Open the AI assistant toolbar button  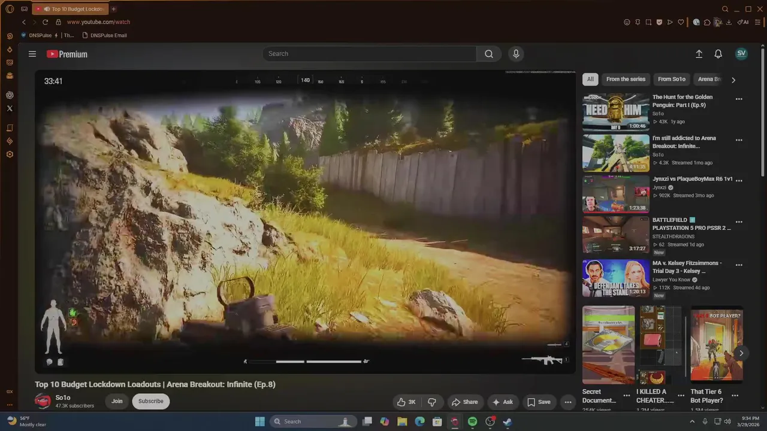743,22
